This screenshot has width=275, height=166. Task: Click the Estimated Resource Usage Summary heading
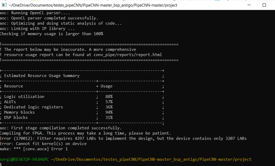(x=42, y=76)
